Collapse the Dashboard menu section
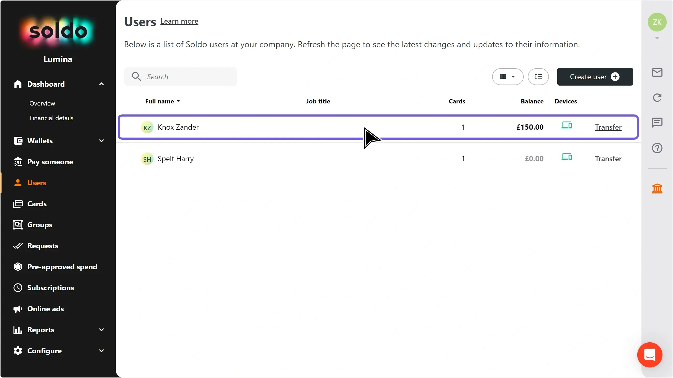 [x=101, y=84]
